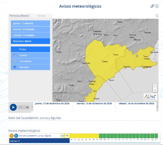Viewport: 163px width, 145px height.
Task: Filter warnings by Tormentas
Action: click(30, 61)
